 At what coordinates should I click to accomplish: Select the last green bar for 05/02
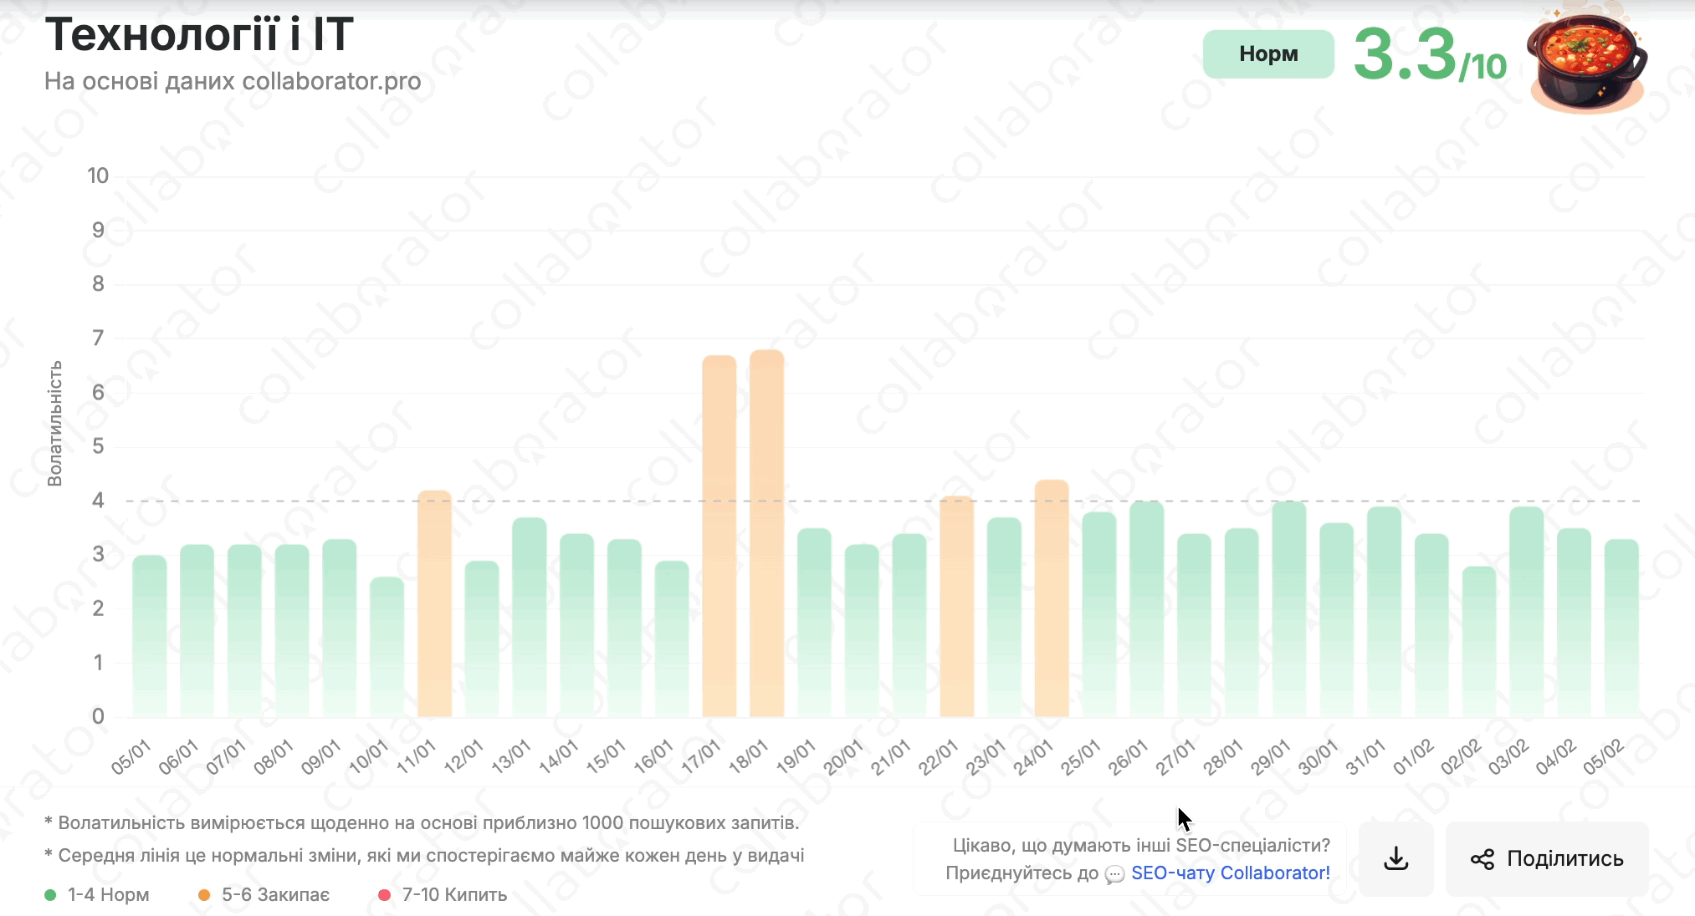point(1621,627)
